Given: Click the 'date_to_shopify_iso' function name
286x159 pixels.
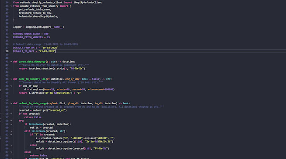Looking at the screenshot, I should (32, 79).
